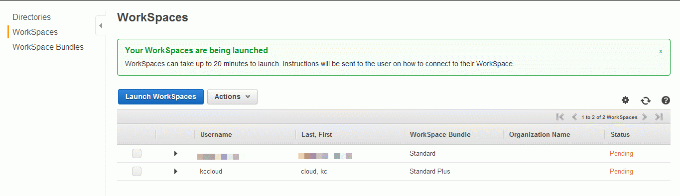This screenshot has height=196, width=680.
Task: Click the Launch WorkSpaces button
Action: (x=160, y=97)
